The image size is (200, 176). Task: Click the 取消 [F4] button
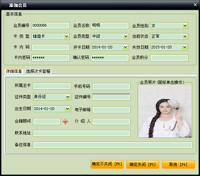tap(178, 164)
